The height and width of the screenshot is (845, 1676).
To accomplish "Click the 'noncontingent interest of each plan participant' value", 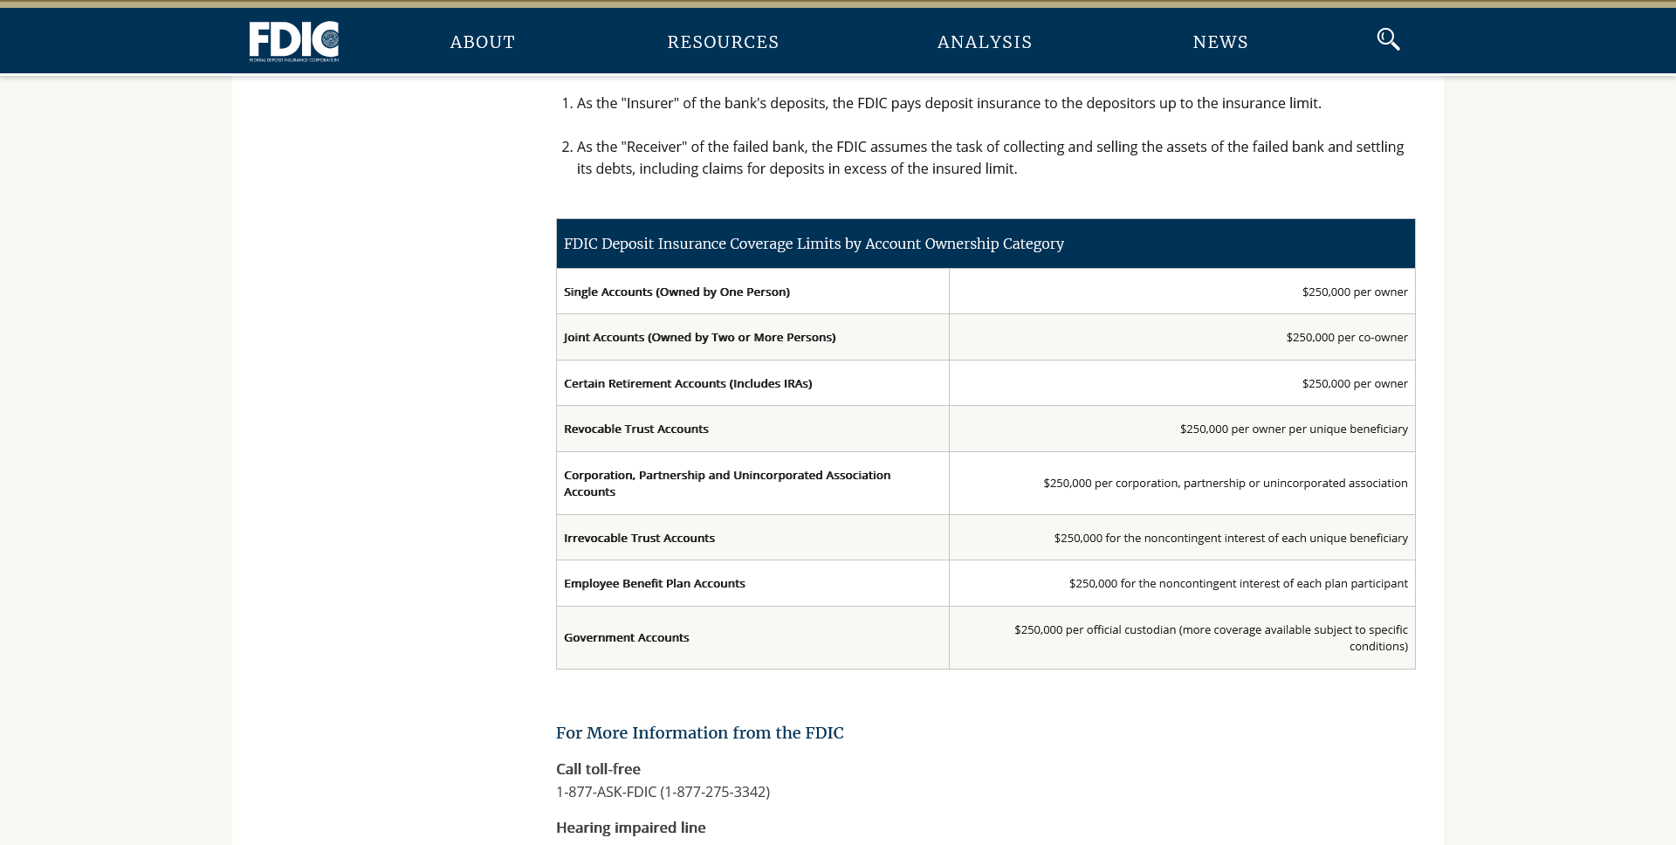I will [x=1239, y=583].
